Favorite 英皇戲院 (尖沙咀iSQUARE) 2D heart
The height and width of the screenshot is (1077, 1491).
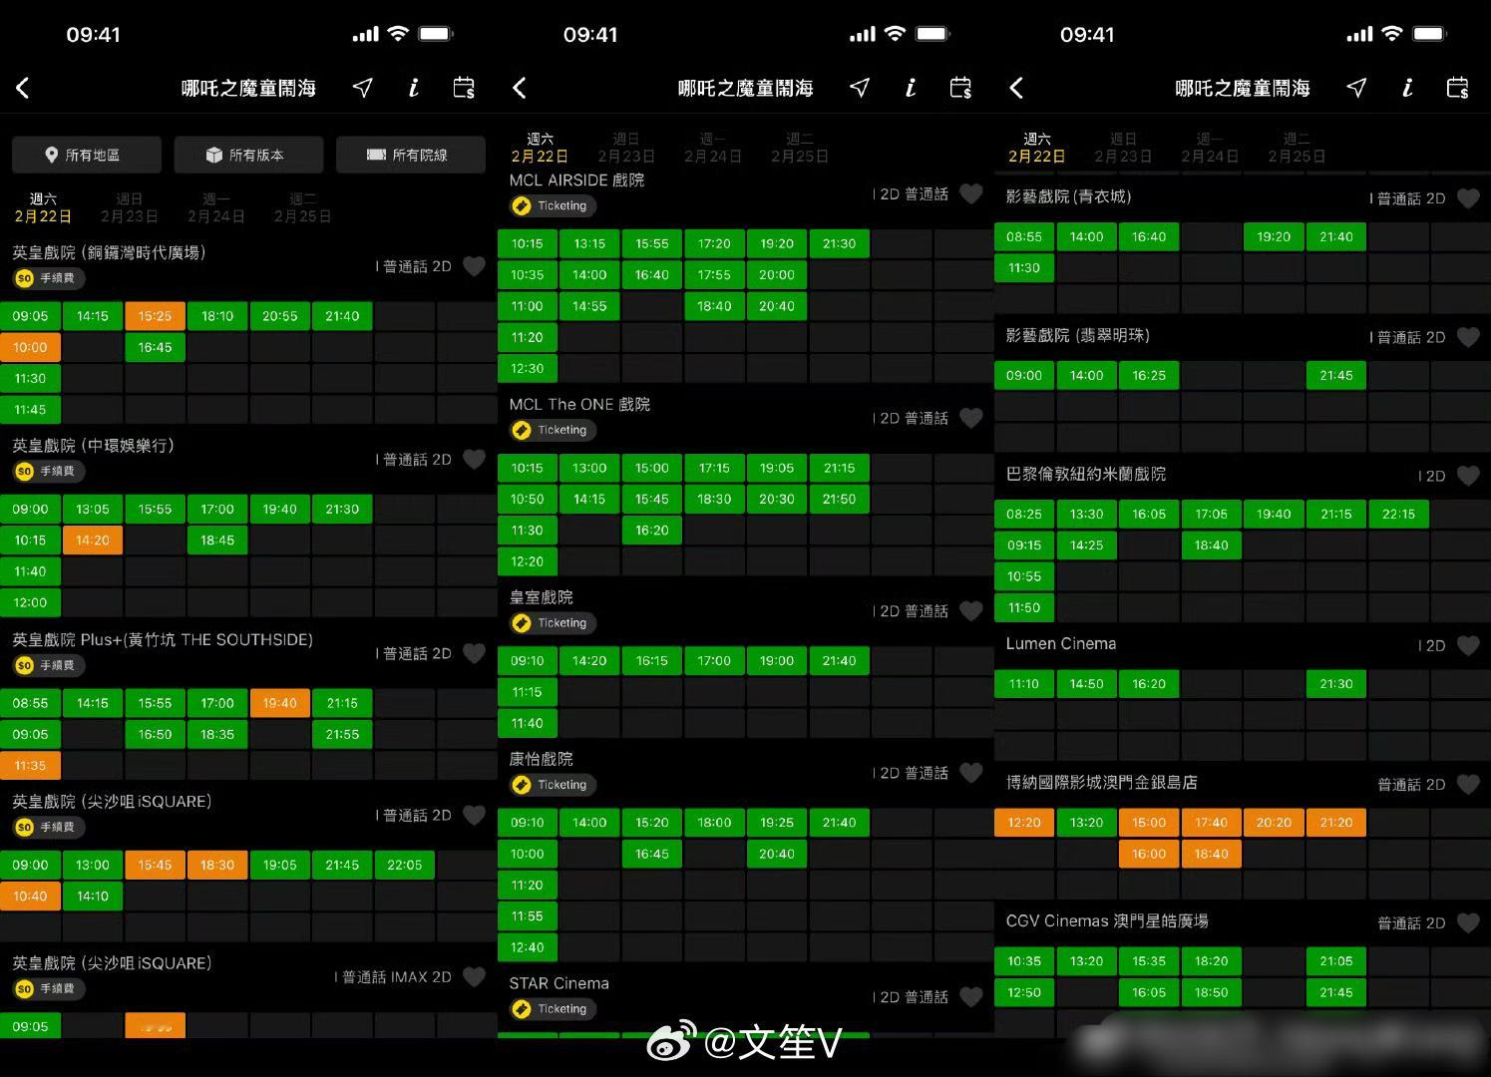point(475,815)
